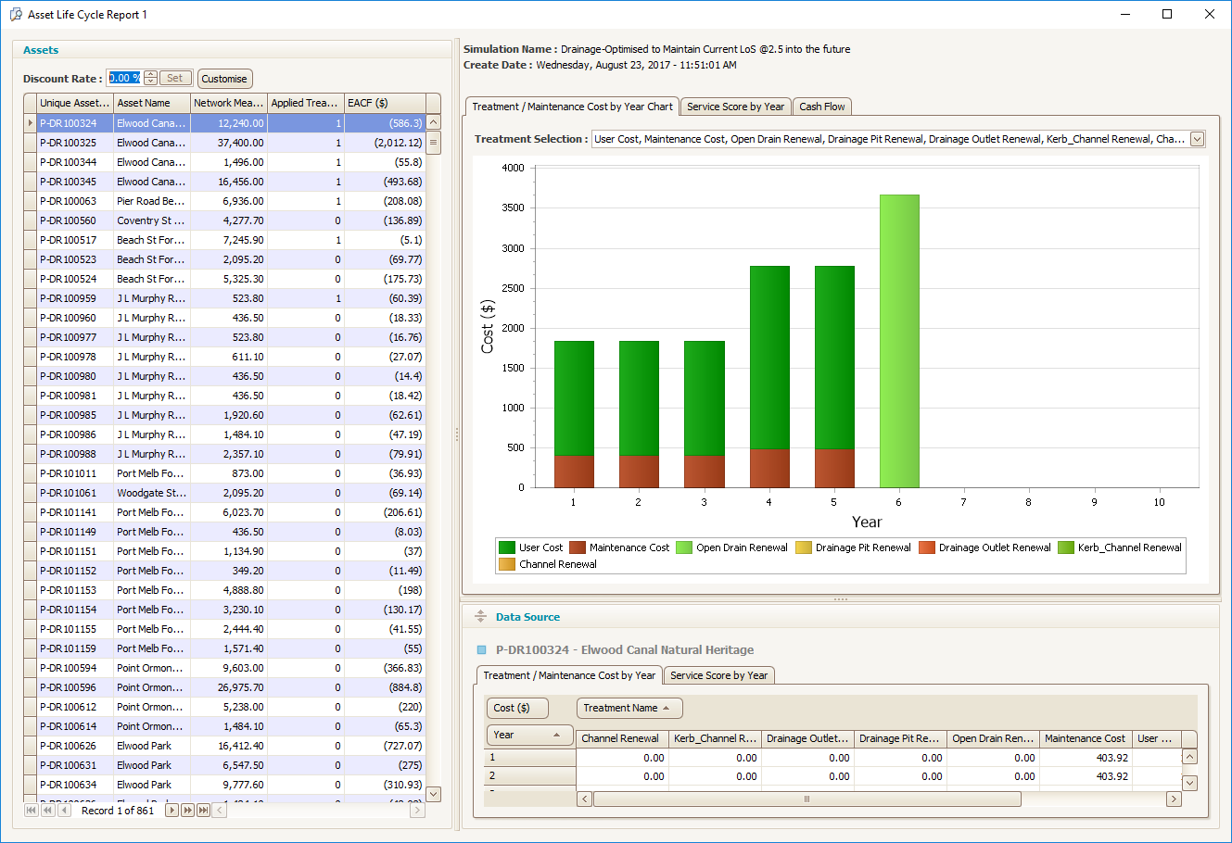Jump to the first record in the Assets grid

tap(32, 810)
